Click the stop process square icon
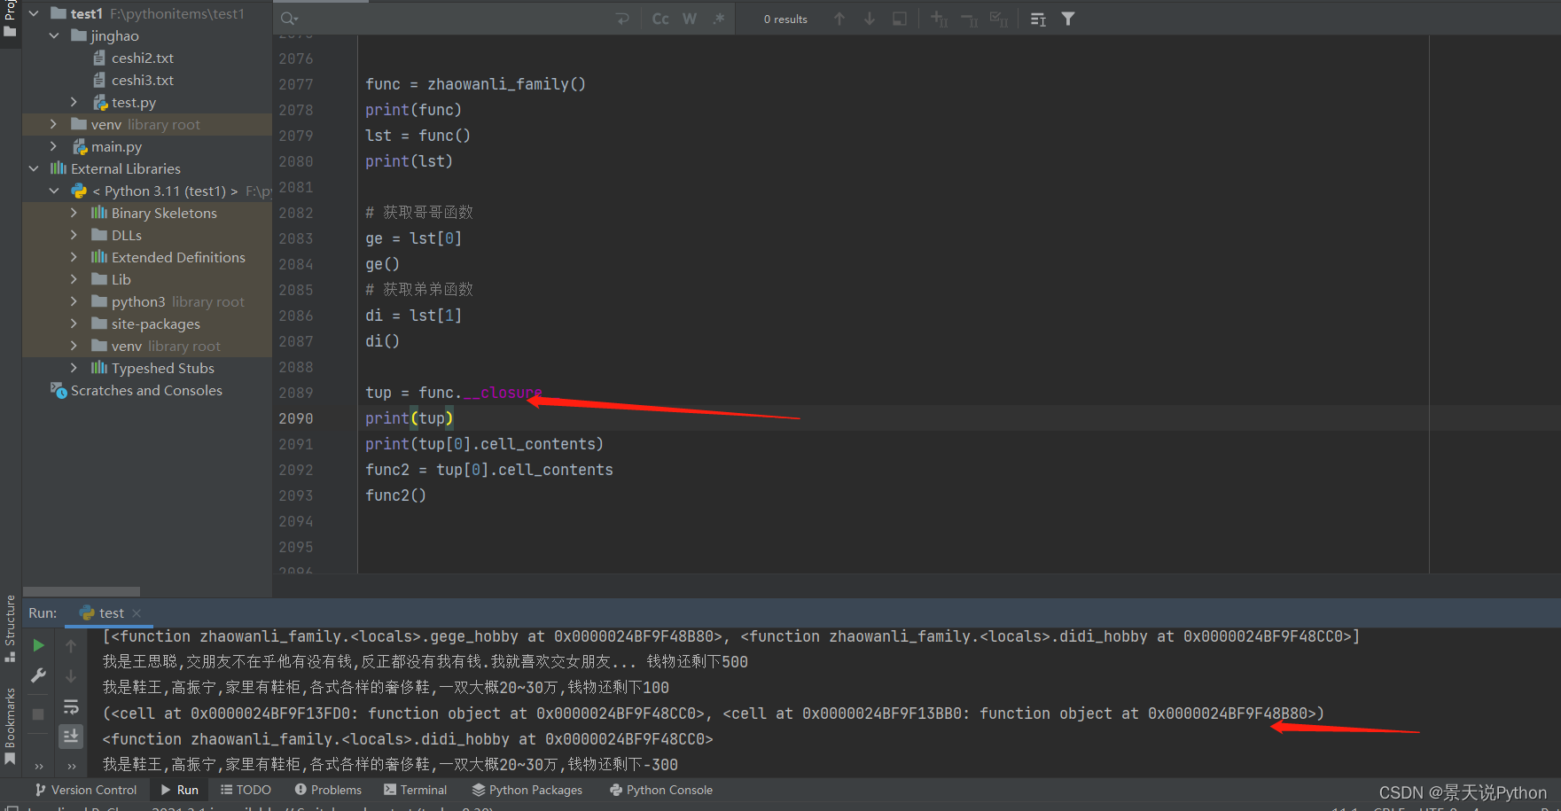The height and width of the screenshot is (811, 1561). coord(38,714)
